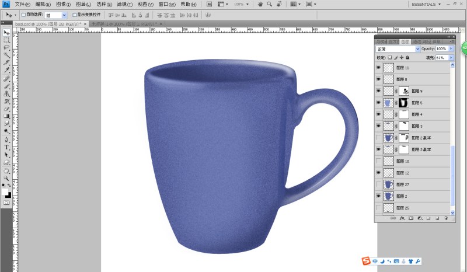Select the Rectangular Marquee tool
This screenshot has width=467, height=272.
(6, 40)
